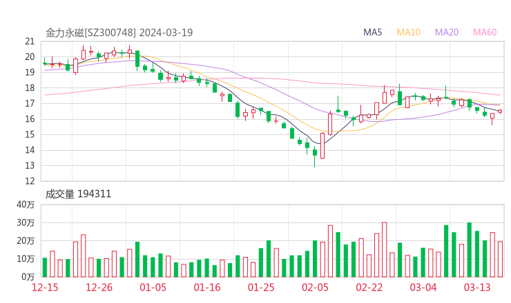Screen dimensions: 511x303
Task: Click volume axis label 30万
Action: coord(26,222)
